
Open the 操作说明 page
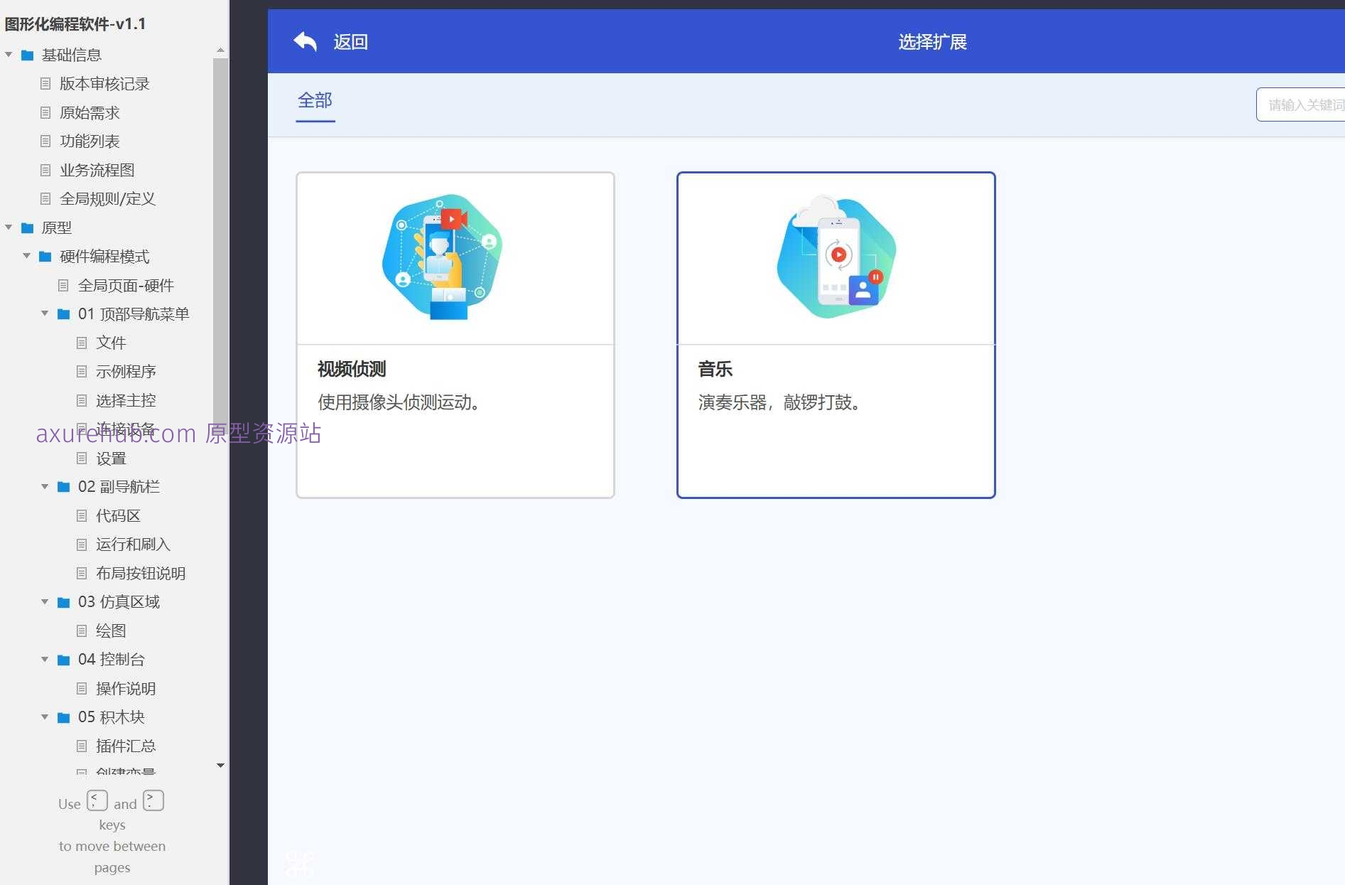point(126,688)
